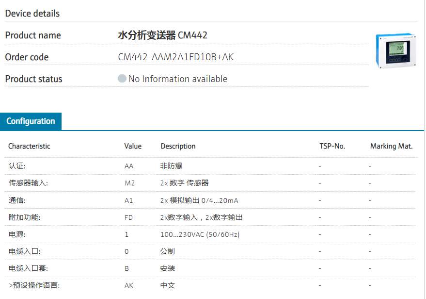Screen dimensions: 426x299
Task: Click the order code CM442-AAM2A1FD10B+AK
Action: 176,57
